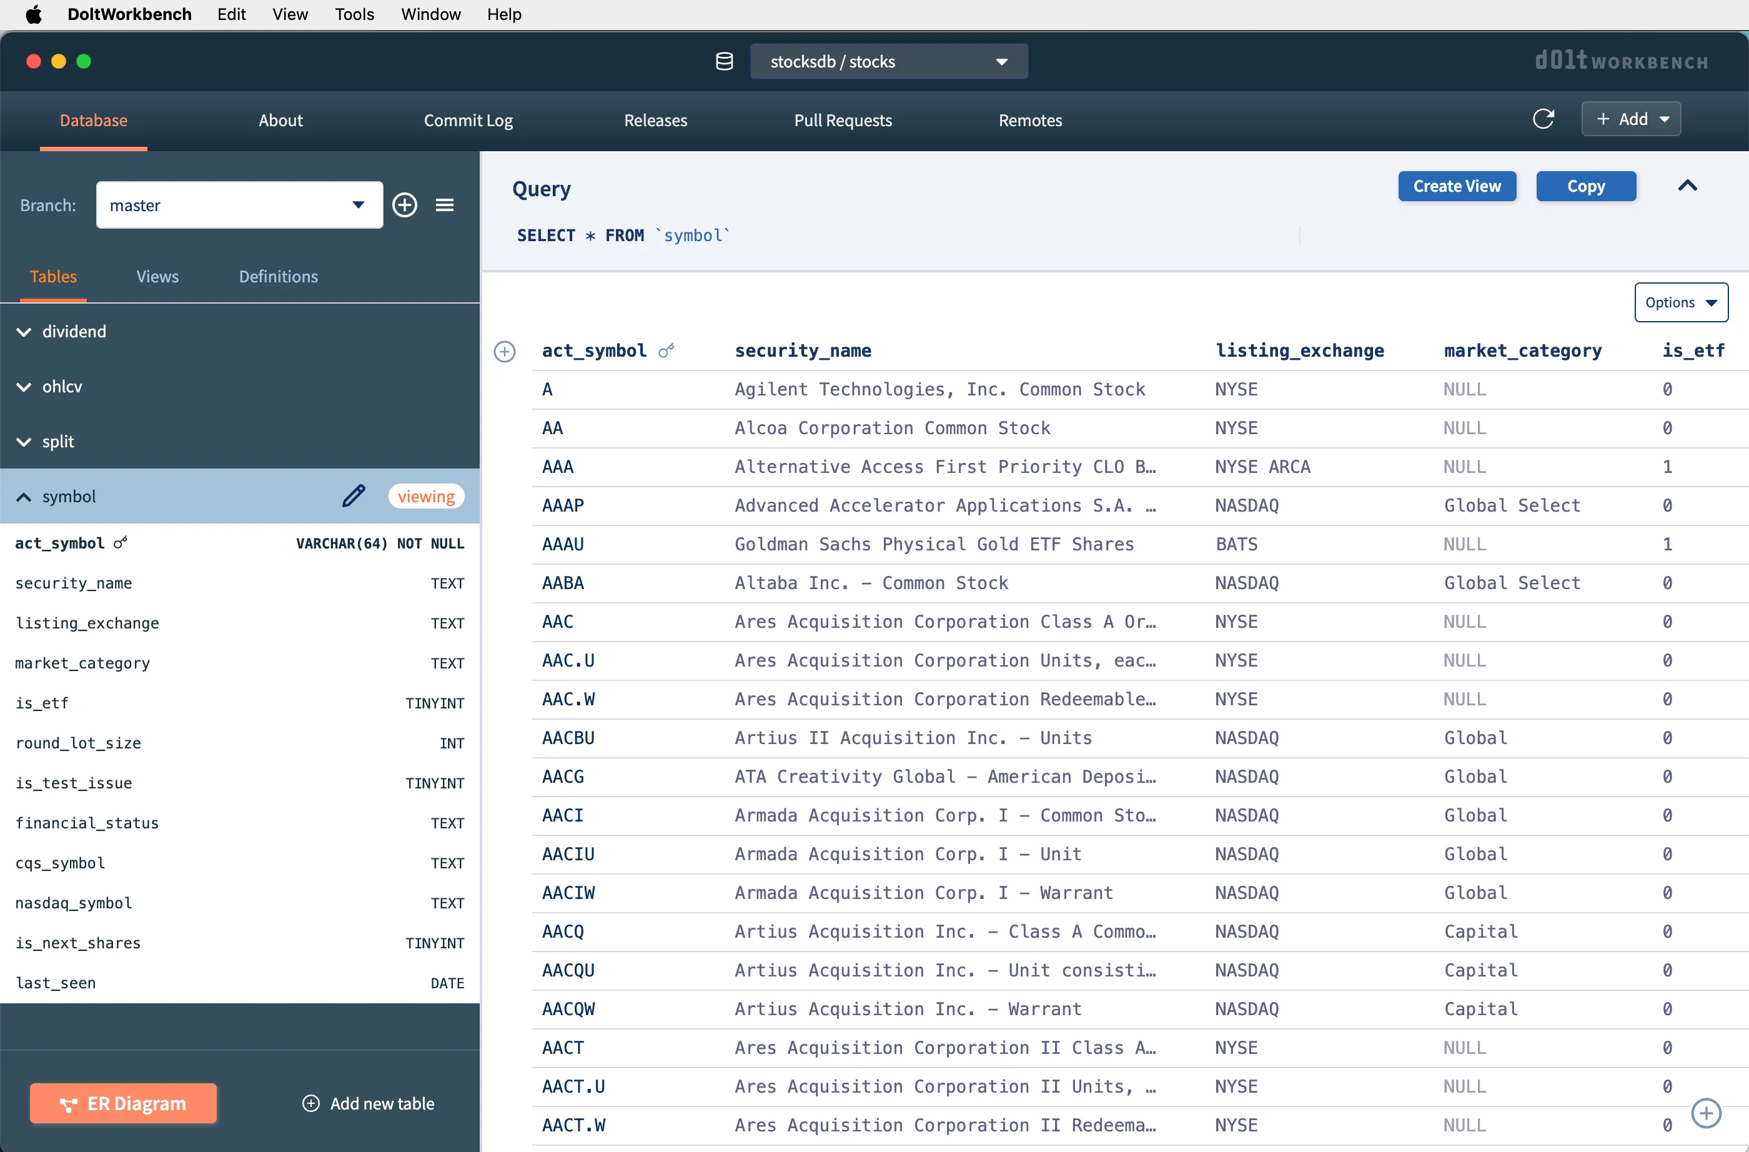Click the circled plus at bottom right
This screenshot has height=1152, width=1749.
click(1706, 1113)
